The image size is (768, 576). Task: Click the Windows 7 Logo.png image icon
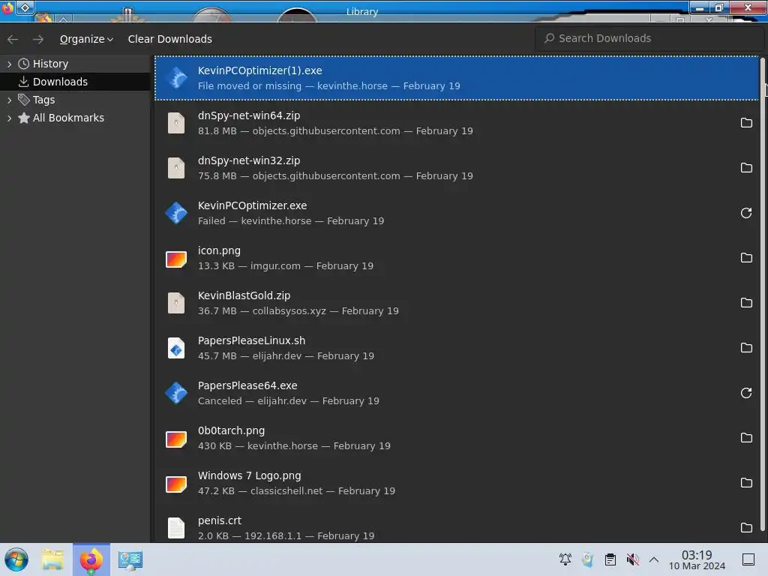[176, 484]
